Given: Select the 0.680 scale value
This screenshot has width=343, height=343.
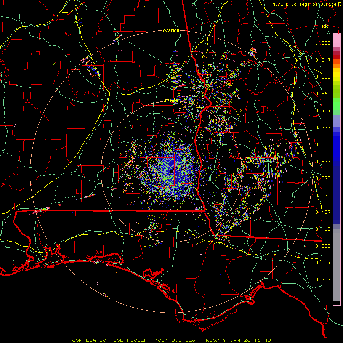Looking at the screenshot, I should pyautogui.click(x=323, y=144).
